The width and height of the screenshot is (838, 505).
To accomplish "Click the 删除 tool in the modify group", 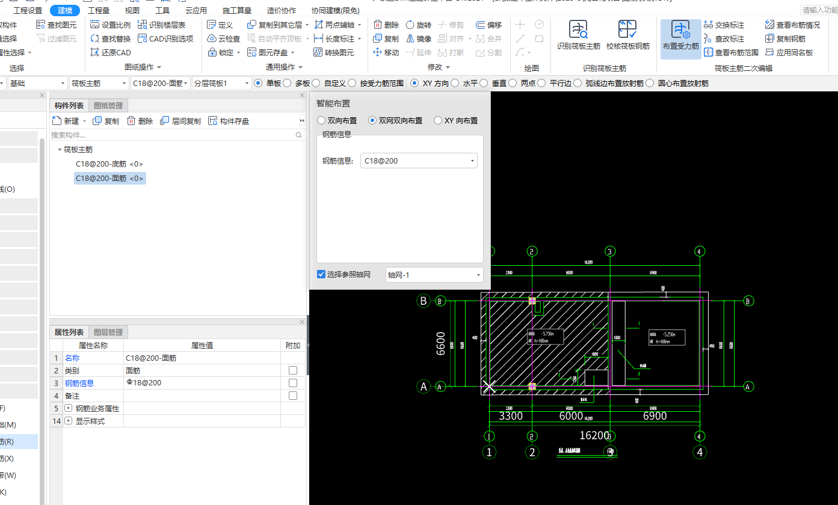I will 386,25.
